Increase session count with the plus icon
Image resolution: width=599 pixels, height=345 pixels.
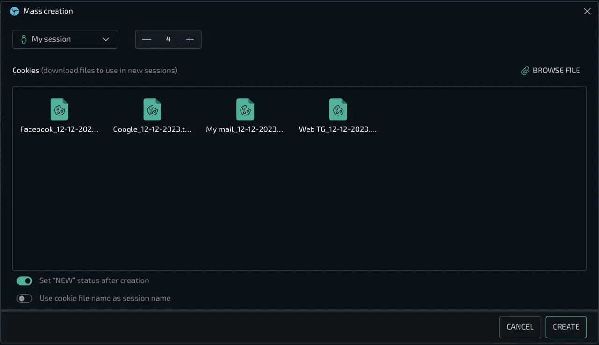190,39
